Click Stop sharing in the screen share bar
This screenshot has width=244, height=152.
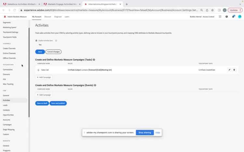point(145,133)
